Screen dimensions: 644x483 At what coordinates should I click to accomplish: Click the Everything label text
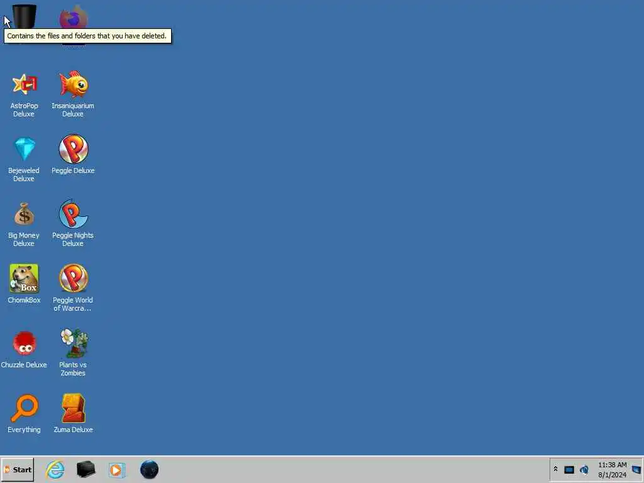[25, 430]
